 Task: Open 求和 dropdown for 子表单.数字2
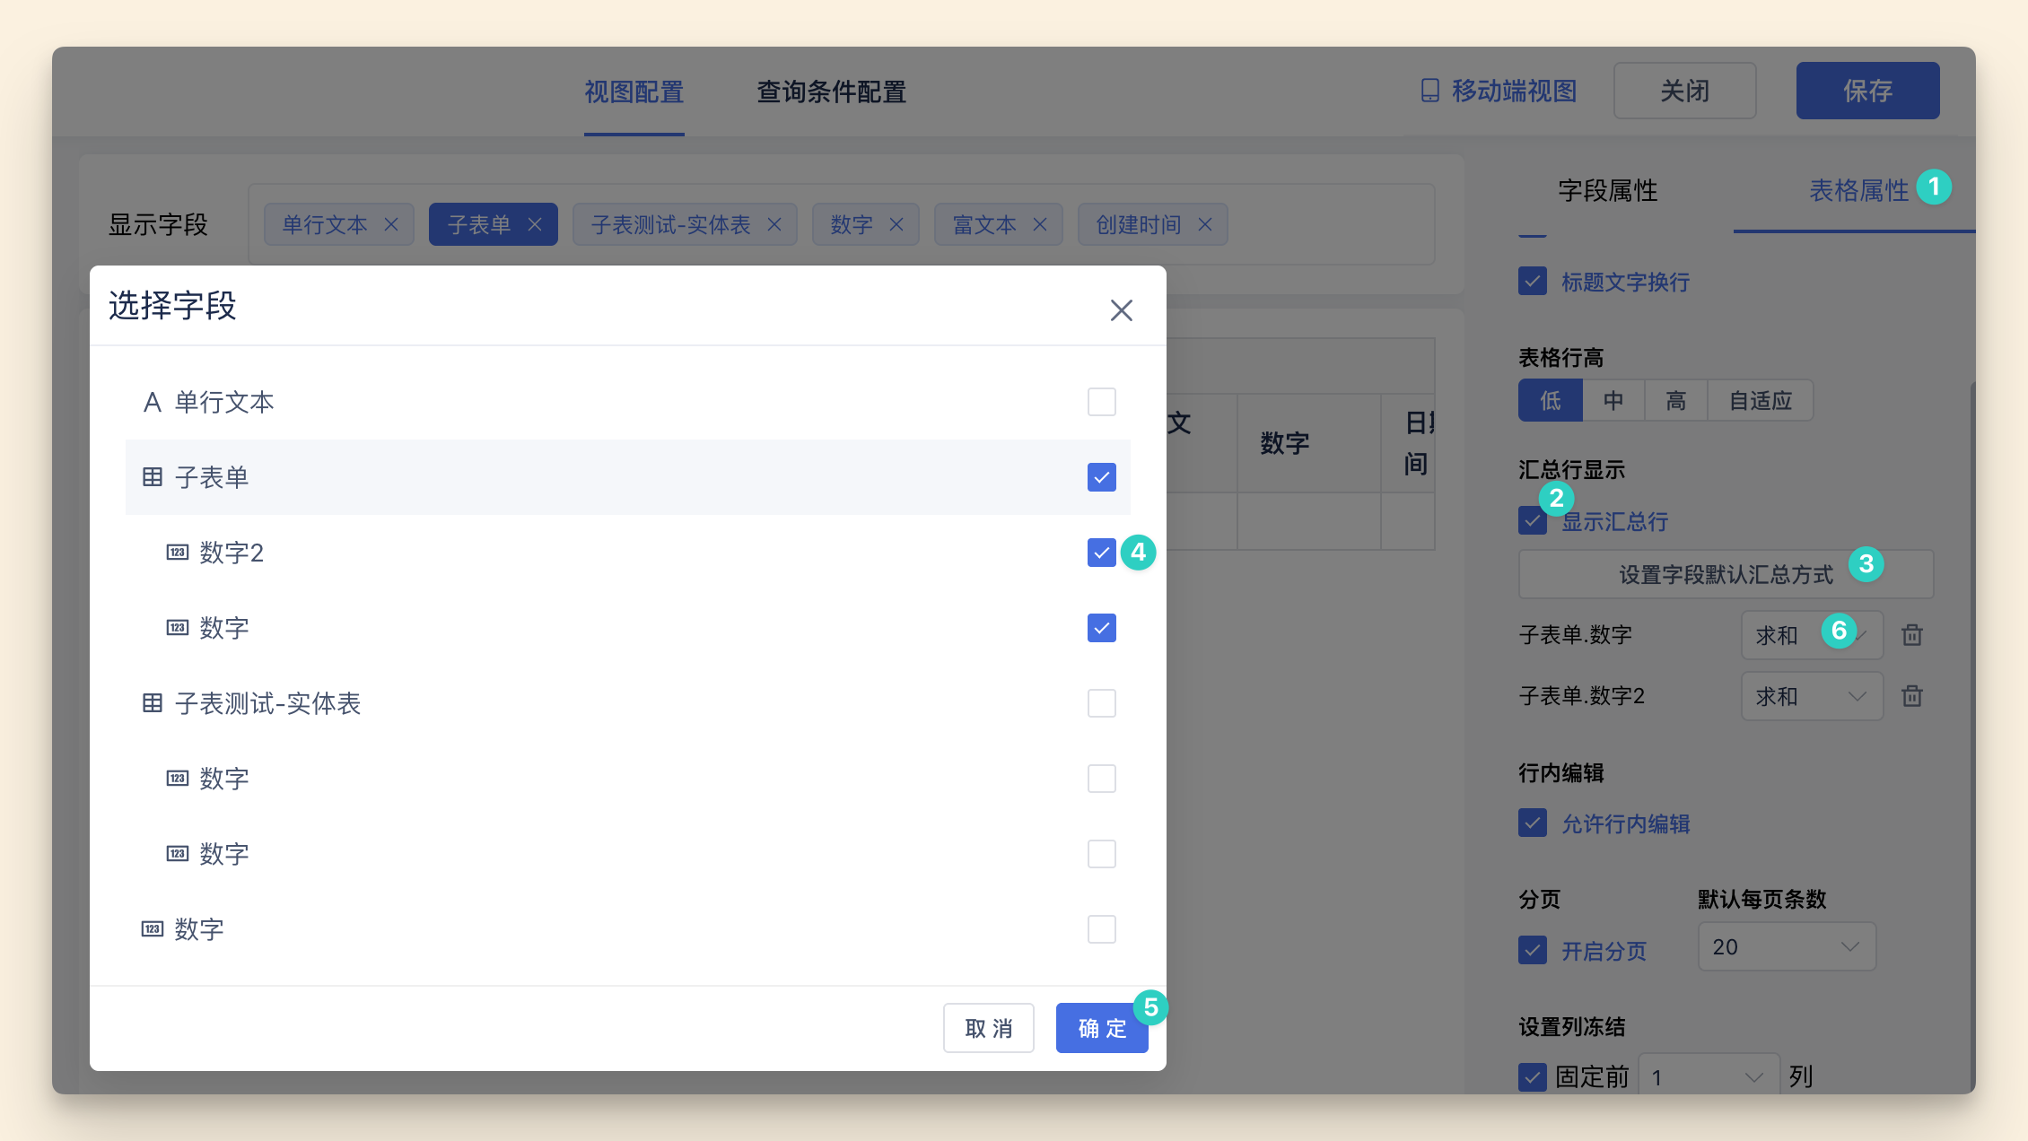pyautogui.click(x=1811, y=696)
